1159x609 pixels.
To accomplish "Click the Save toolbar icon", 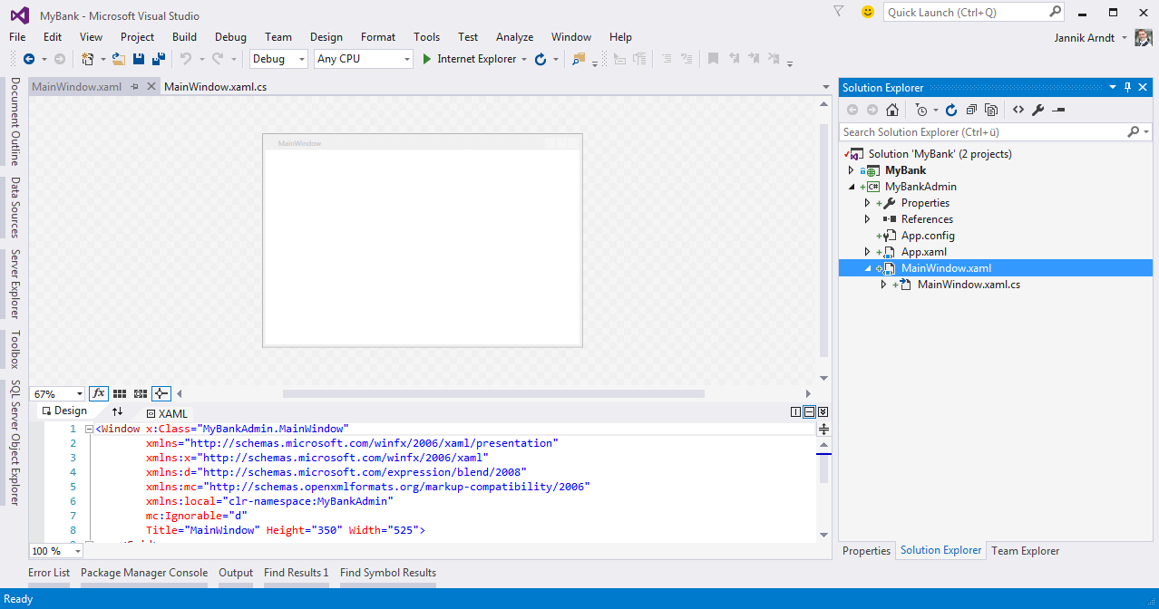I will (x=139, y=59).
